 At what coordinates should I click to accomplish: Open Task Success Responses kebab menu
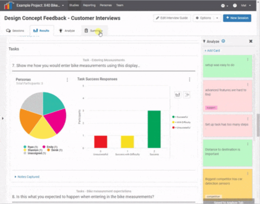coord(189,79)
